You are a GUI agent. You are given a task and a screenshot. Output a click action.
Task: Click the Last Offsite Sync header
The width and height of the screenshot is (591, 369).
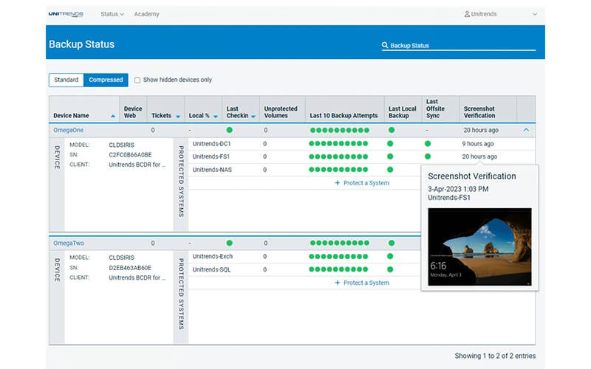[435, 108]
